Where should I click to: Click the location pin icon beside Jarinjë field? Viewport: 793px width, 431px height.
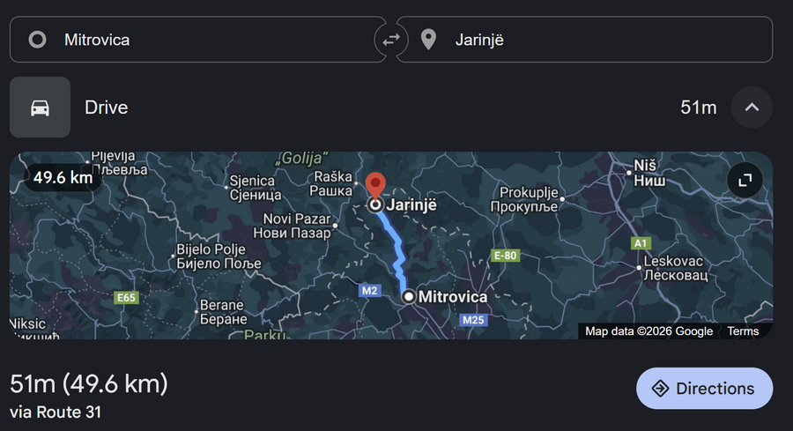click(x=428, y=40)
